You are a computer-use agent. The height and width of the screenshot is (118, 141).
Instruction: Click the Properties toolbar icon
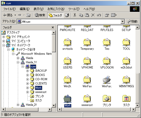coord(107,15)
